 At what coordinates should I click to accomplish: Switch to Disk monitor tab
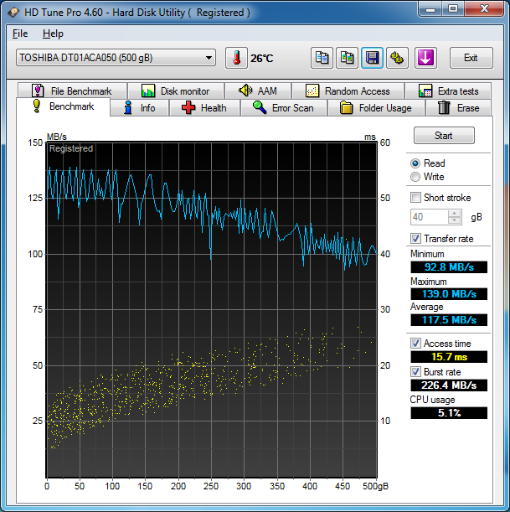pos(176,91)
